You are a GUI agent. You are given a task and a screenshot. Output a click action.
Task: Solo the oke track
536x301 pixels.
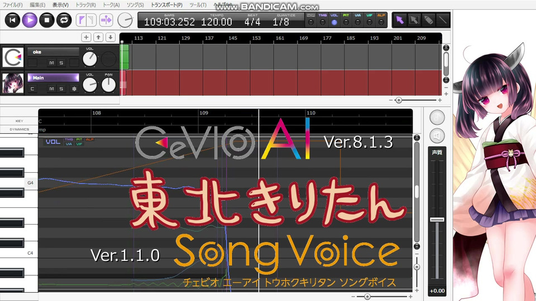click(61, 63)
